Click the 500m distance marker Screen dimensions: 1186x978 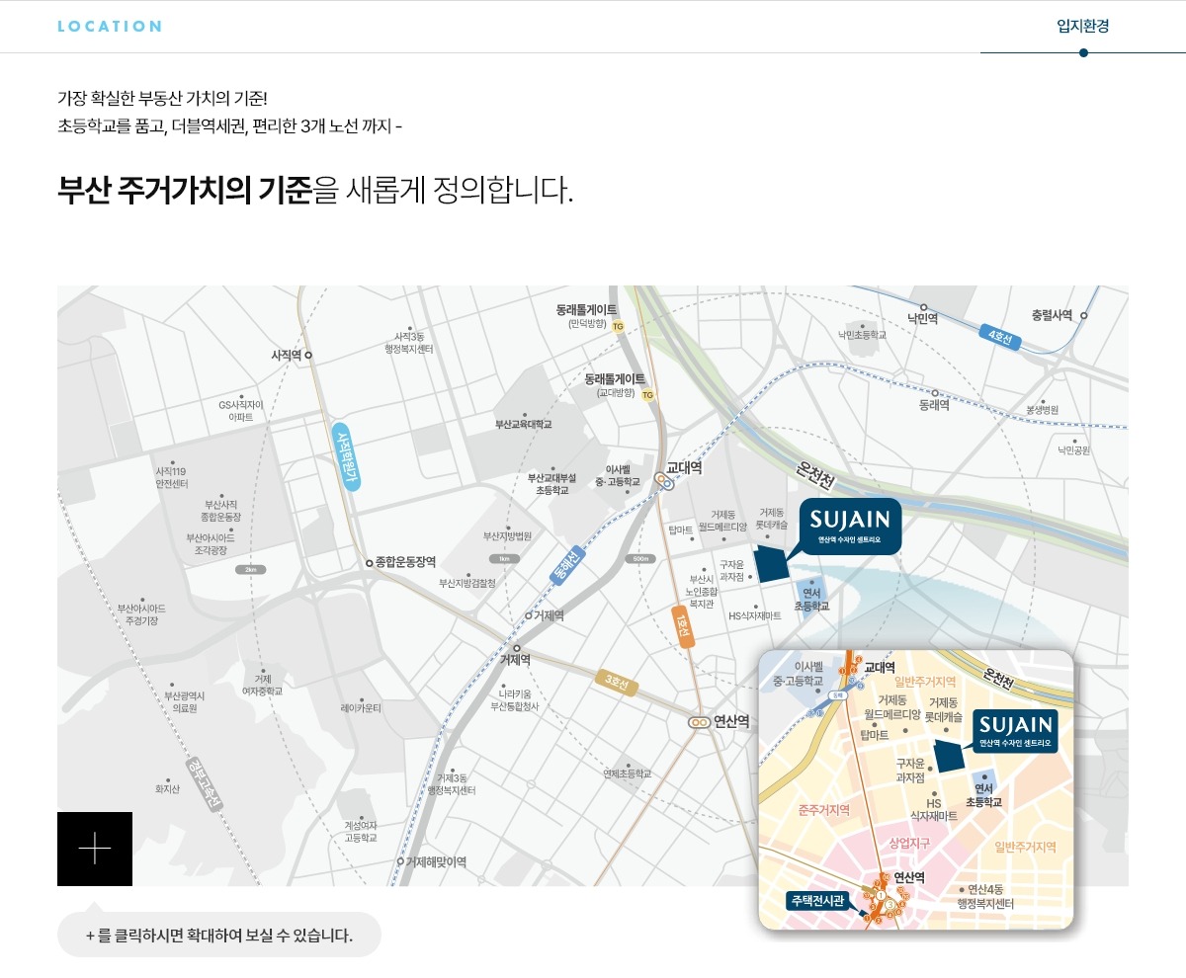(641, 559)
